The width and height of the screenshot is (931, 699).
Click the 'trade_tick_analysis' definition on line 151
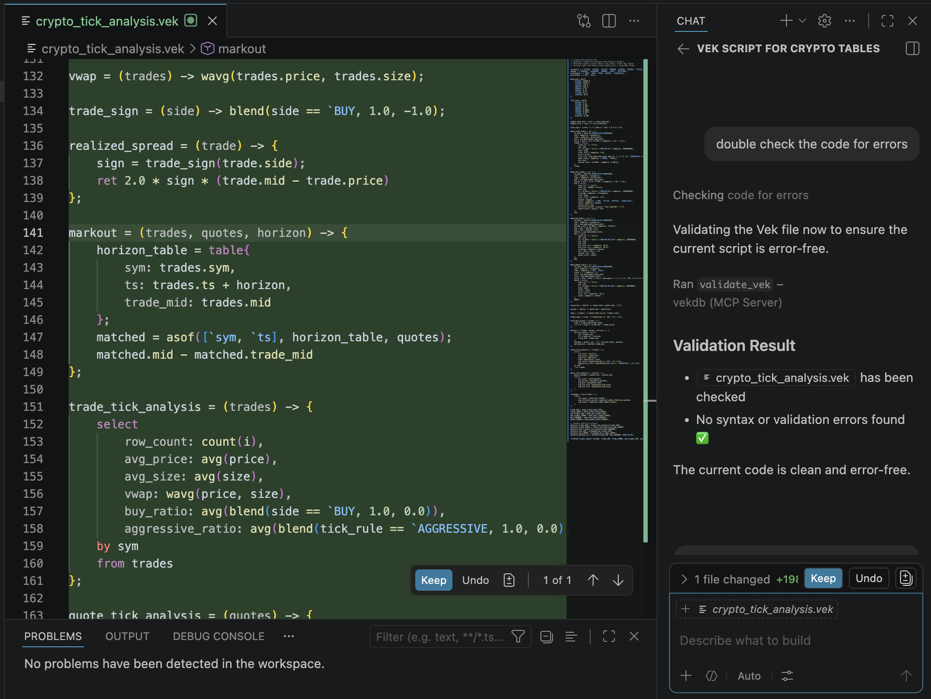(134, 407)
